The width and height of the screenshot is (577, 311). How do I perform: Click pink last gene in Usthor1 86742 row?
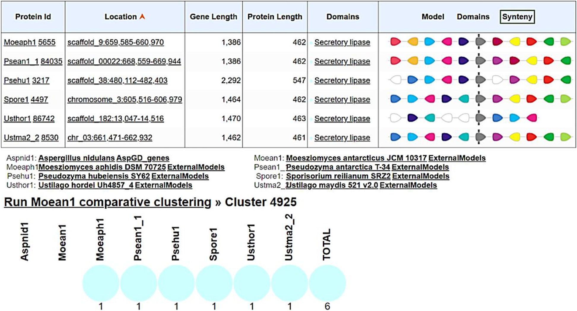click(532, 118)
